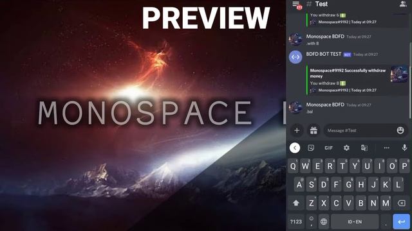Image resolution: width=412 pixels, height=231 pixels.
Task: Click the '.with 8' message text
Action: (312, 44)
